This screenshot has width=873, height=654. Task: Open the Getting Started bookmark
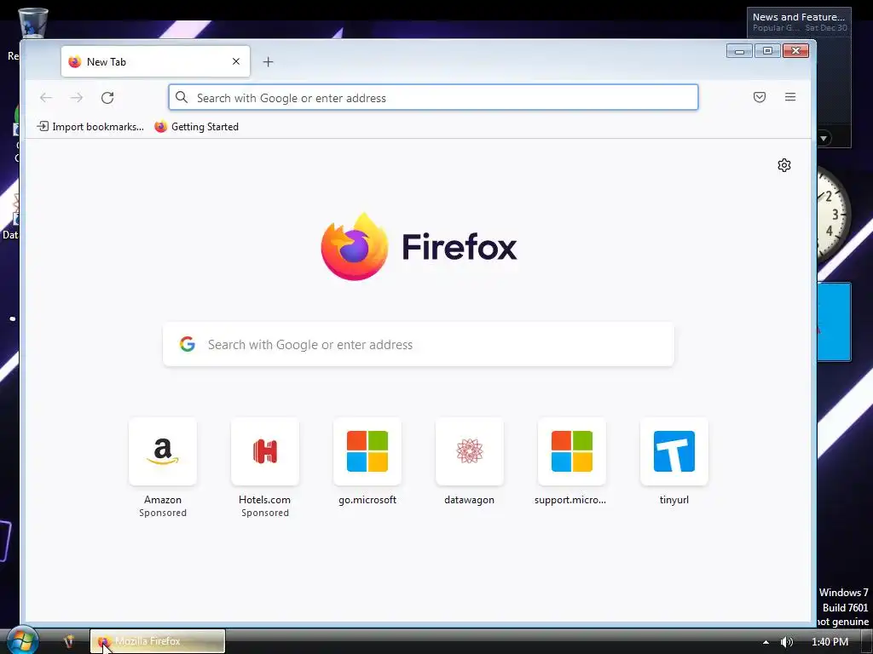[x=197, y=127]
